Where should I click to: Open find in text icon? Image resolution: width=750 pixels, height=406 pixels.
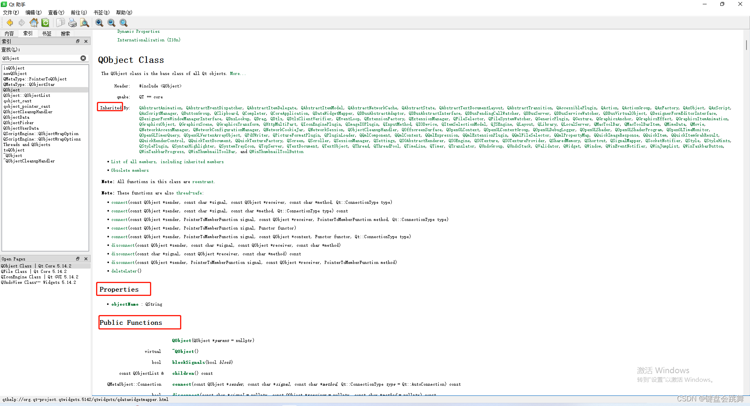pyautogui.click(x=84, y=23)
